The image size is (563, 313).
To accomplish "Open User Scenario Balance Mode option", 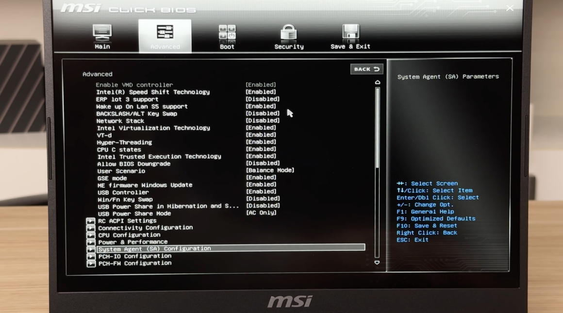I will click(x=270, y=170).
